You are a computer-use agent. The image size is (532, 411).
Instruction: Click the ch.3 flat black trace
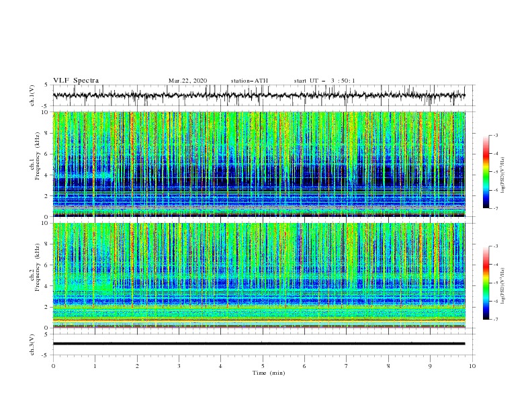click(x=259, y=344)
